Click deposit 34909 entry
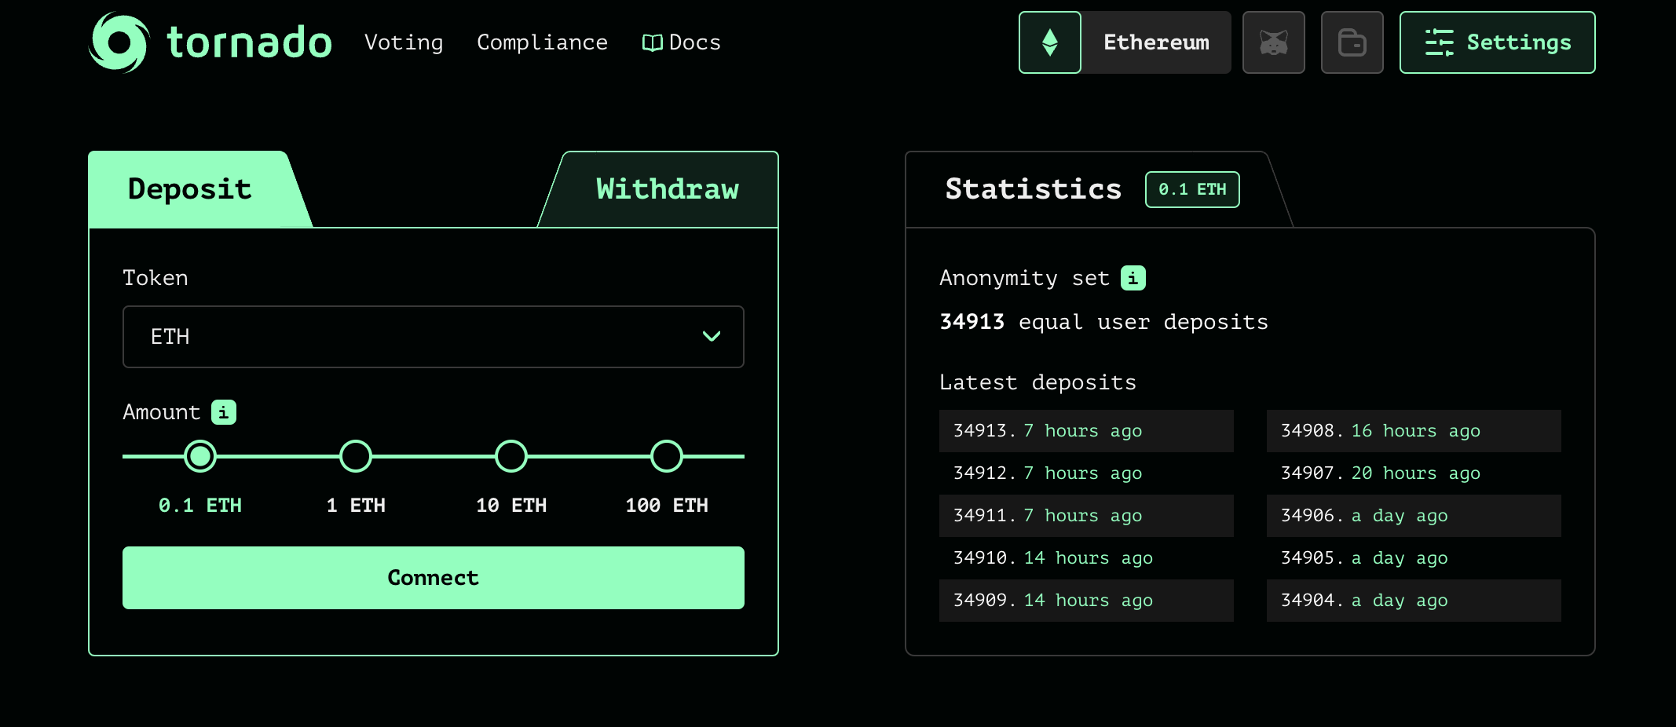The image size is (1676, 727). tap(1086, 601)
